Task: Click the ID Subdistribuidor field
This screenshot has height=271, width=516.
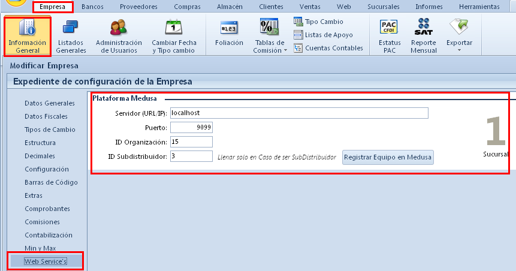Action: click(x=191, y=156)
